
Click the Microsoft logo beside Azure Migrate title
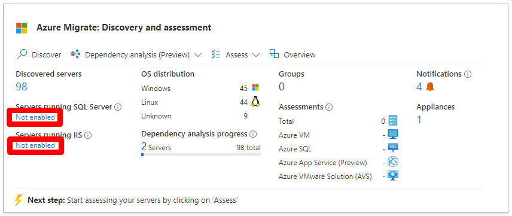coord(22,28)
